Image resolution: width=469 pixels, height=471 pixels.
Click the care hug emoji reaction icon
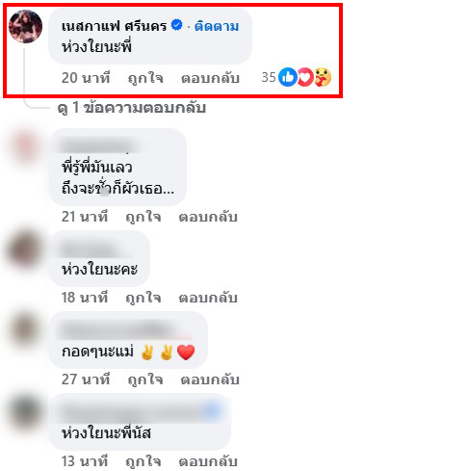[323, 77]
